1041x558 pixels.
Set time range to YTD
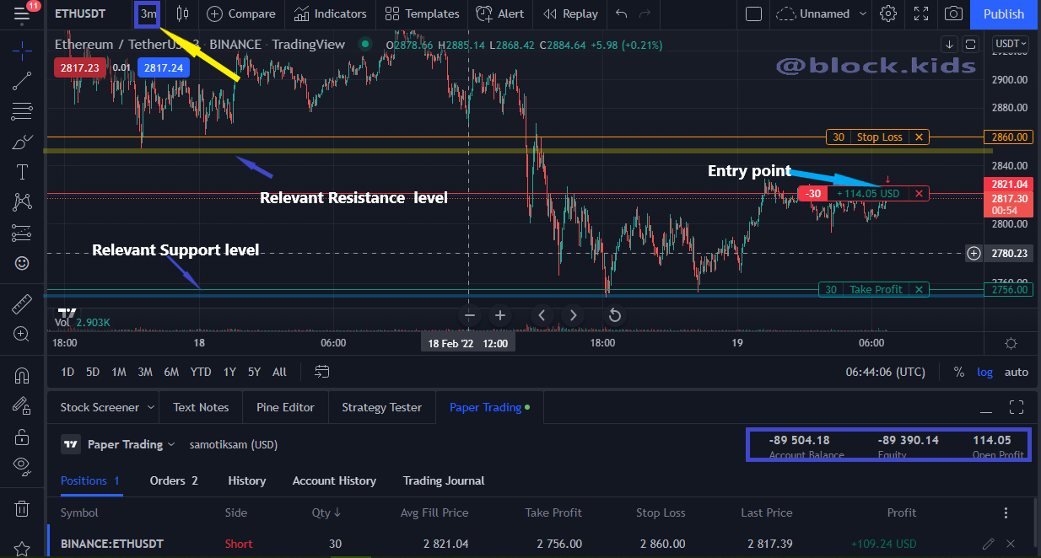point(201,372)
